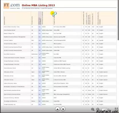The image size is (119, 113).
Task: Click the page number input box
Action: point(104,109)
